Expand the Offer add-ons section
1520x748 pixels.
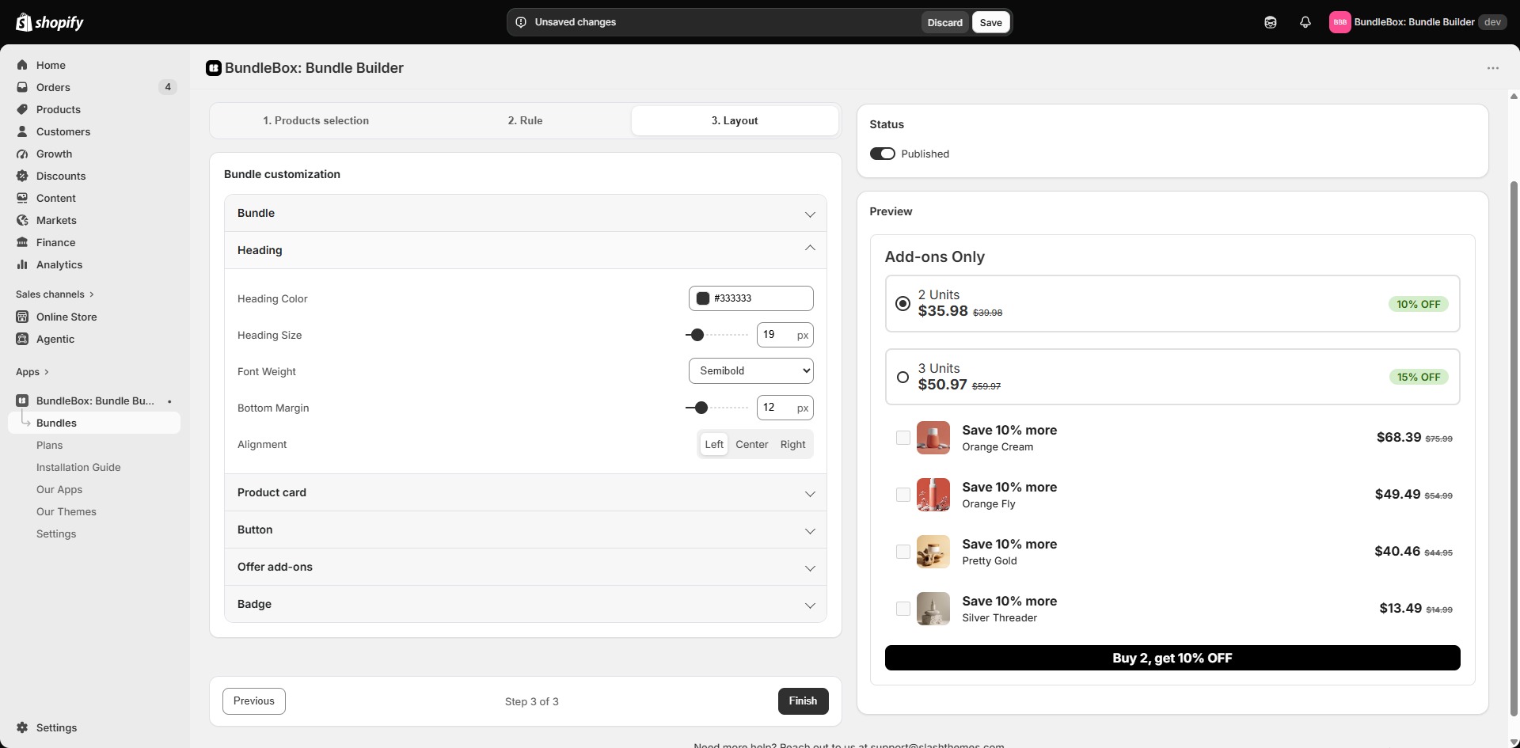[x=526, y=567]
